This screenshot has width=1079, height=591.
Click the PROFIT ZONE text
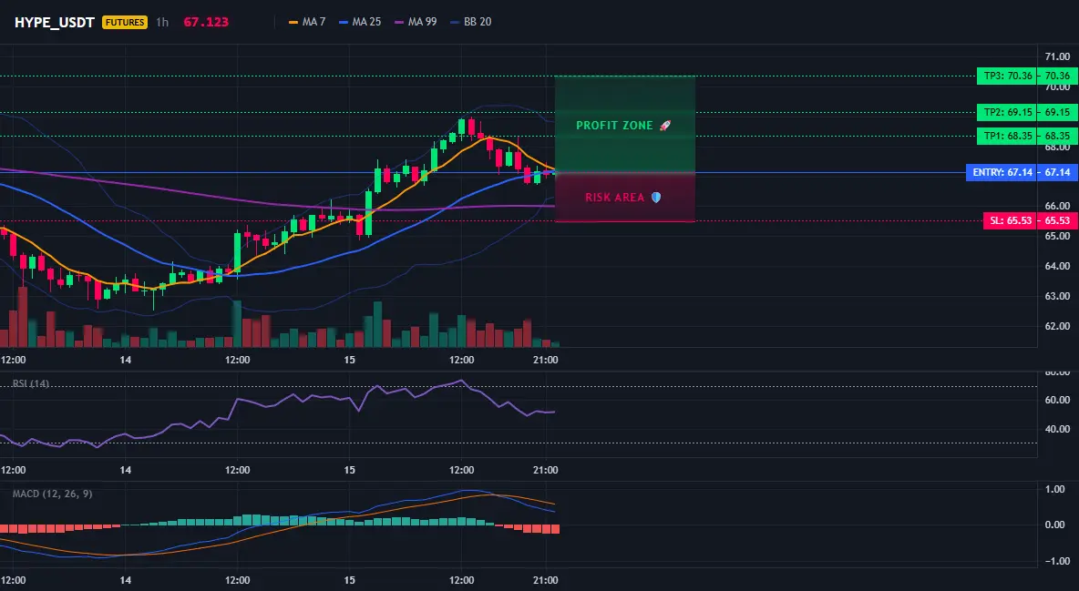[614, 126]
